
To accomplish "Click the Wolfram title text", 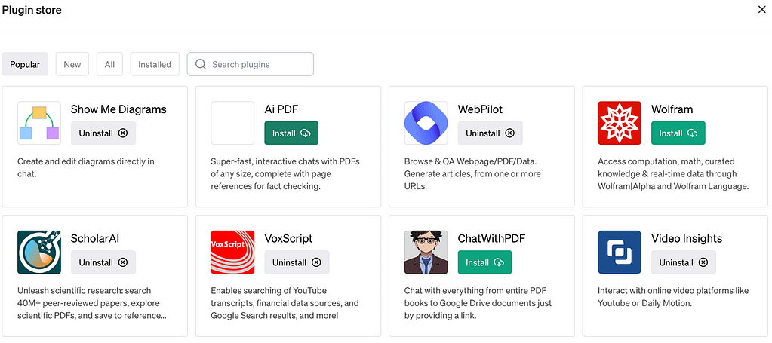I will pyautogui.click(x=672, y=109).
